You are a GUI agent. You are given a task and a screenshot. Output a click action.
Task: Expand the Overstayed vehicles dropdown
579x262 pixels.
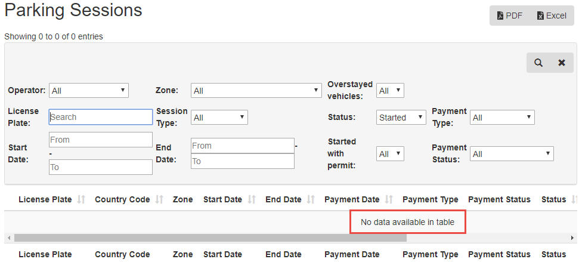coord(391,91)
